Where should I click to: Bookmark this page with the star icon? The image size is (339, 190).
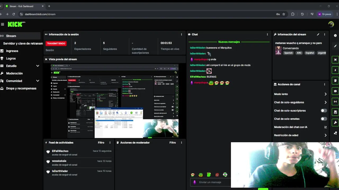284,14
